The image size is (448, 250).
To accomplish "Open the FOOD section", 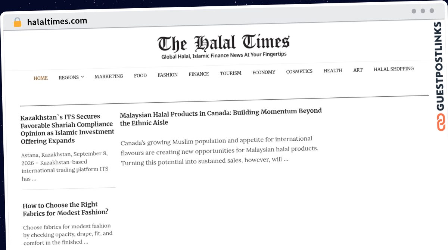I will click(140, 75).
